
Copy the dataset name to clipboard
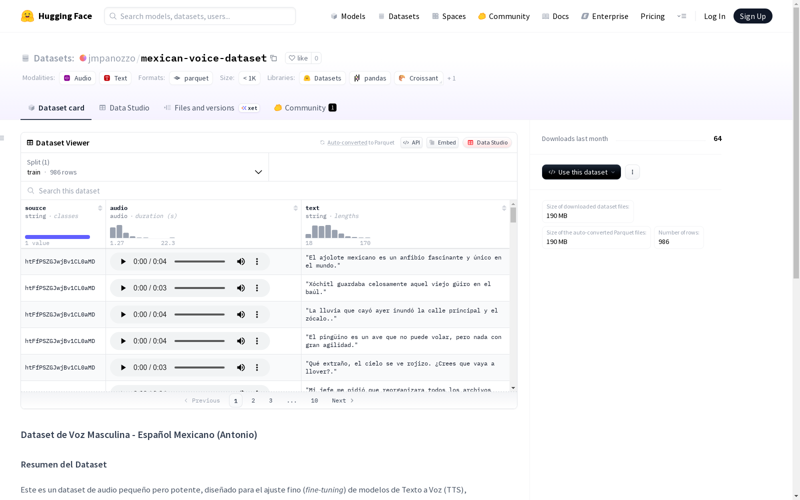[273, 58]
